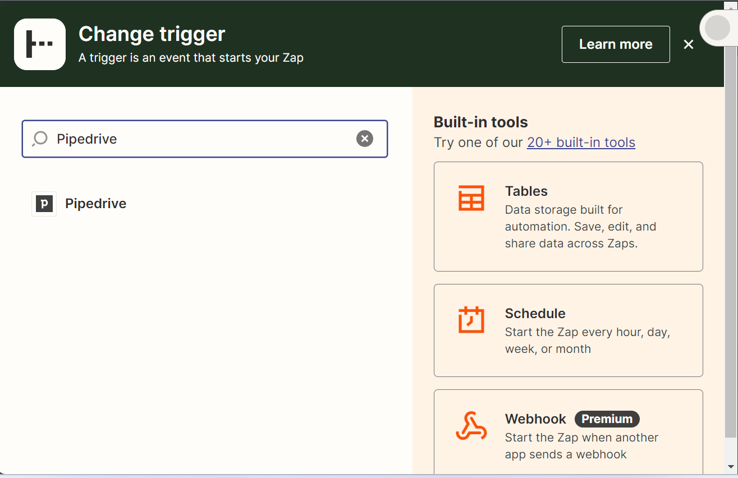Click the trigger step icon in header

(40, 44)
